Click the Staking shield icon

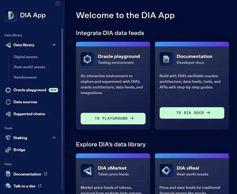point(8,138)
